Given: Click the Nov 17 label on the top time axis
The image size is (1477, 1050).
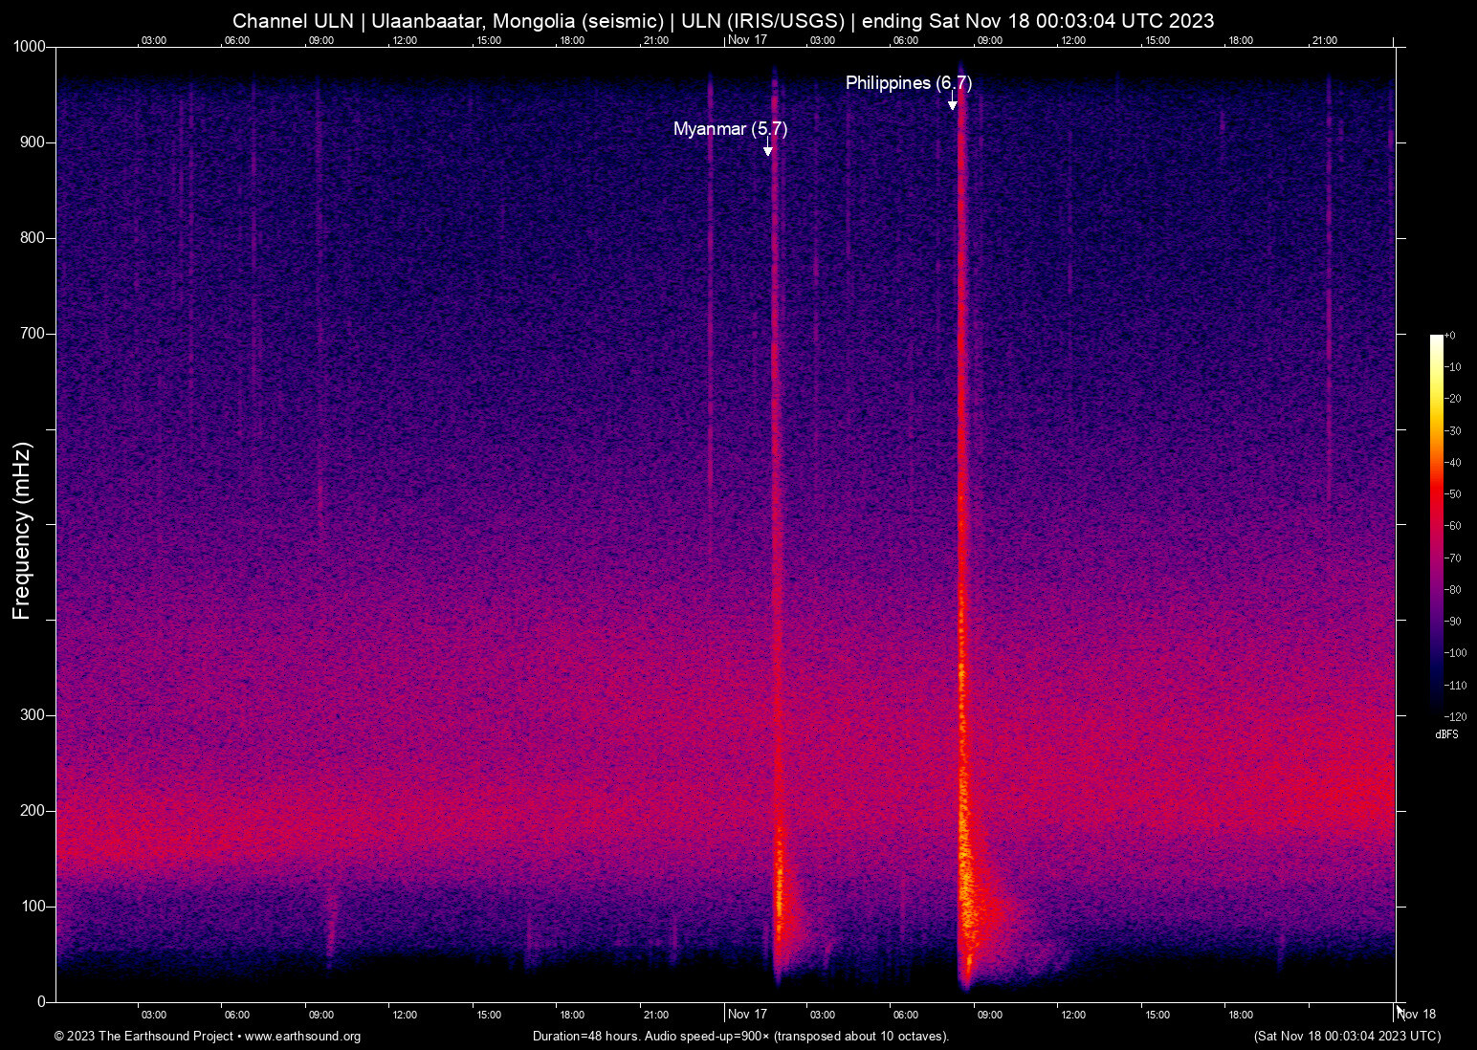Looking at the screenshot, I should (x=747, y=40).
